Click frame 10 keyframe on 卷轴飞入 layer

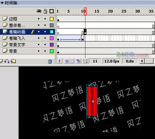(83, 39)
